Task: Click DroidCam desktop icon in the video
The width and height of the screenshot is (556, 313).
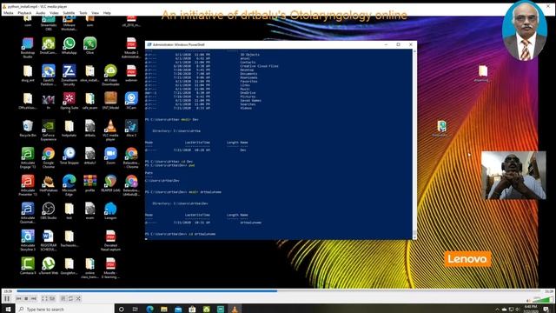Action: (x=49, y=46)
